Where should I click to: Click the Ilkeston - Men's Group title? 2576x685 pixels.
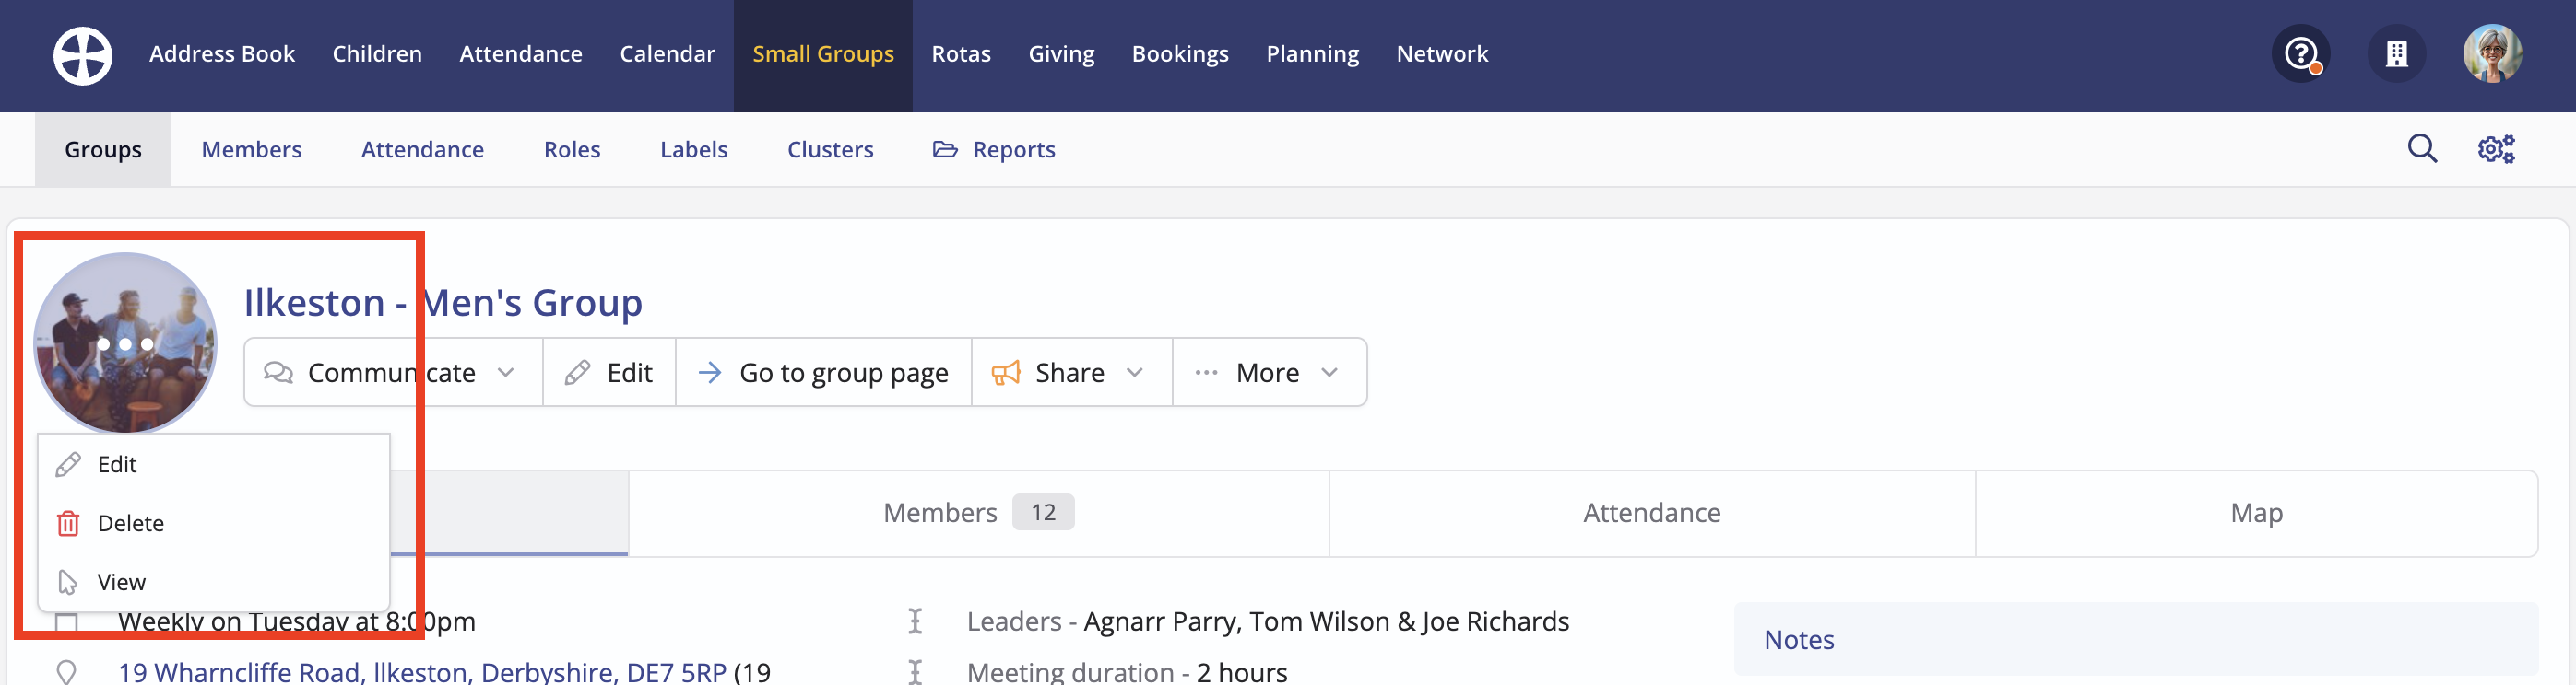point(443,303)
